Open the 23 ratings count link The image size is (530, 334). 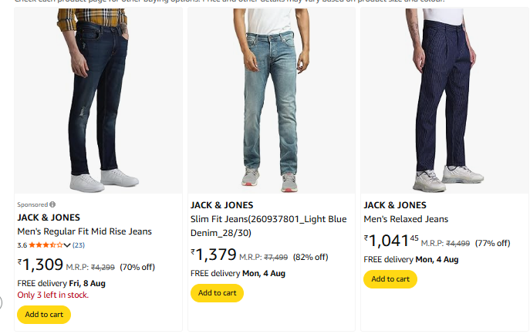tap(79, 245)
